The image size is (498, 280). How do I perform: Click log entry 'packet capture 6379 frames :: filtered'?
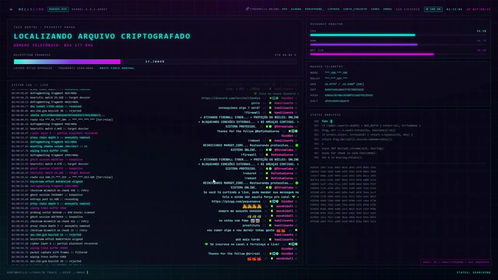[x=49, y=252]
